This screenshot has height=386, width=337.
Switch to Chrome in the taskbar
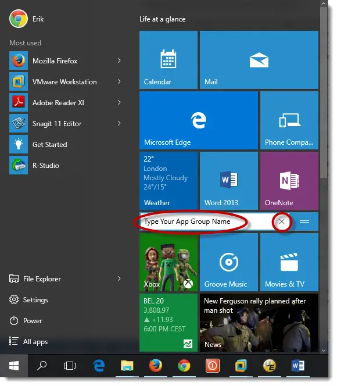coord(184,366)
